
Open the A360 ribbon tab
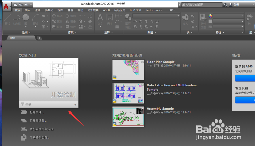pyautogui.click(x=106, y=10)
